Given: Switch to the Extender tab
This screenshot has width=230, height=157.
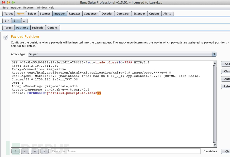Looking at the screenshot, I should pos(139,14).
